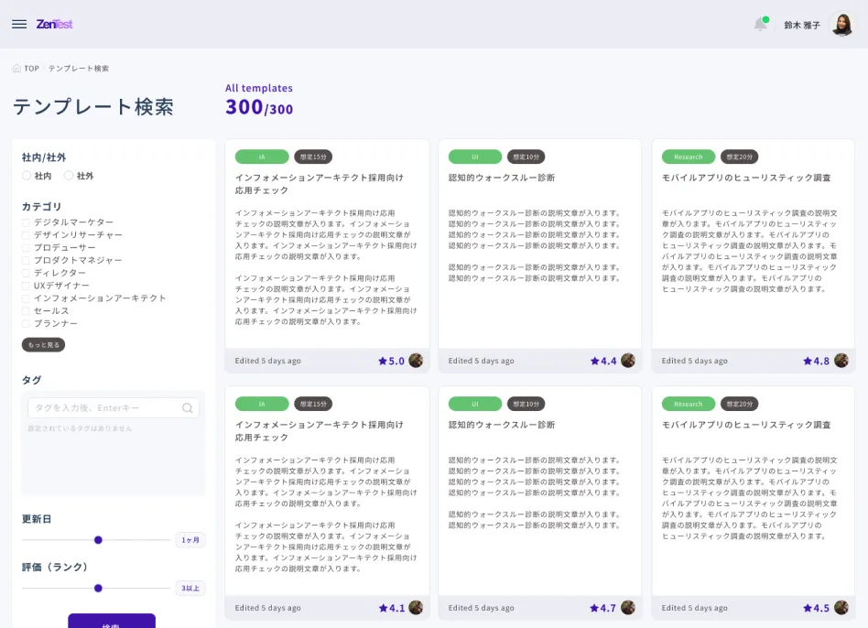
Task: Click テンプレート検索 in the breadcrumb
Action: click(x=79, y=69)
